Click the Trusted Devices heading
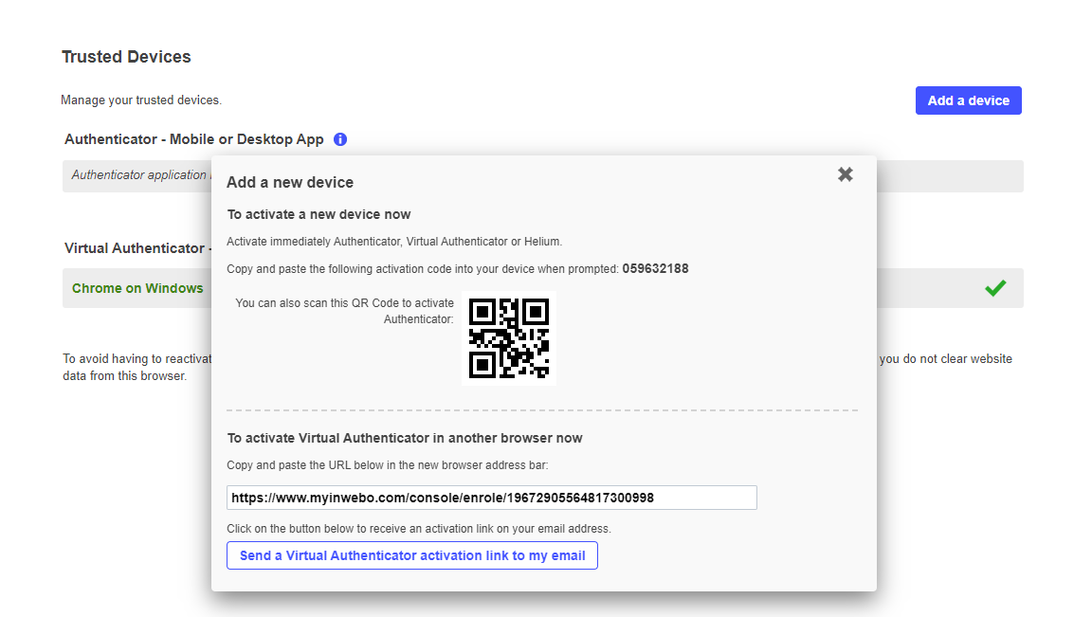The image size is (1092, 617). pos(126,57)
